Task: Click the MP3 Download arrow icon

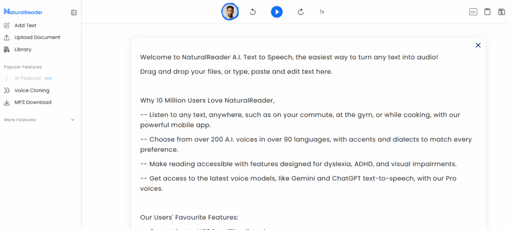Action: [x=6, y=102]
